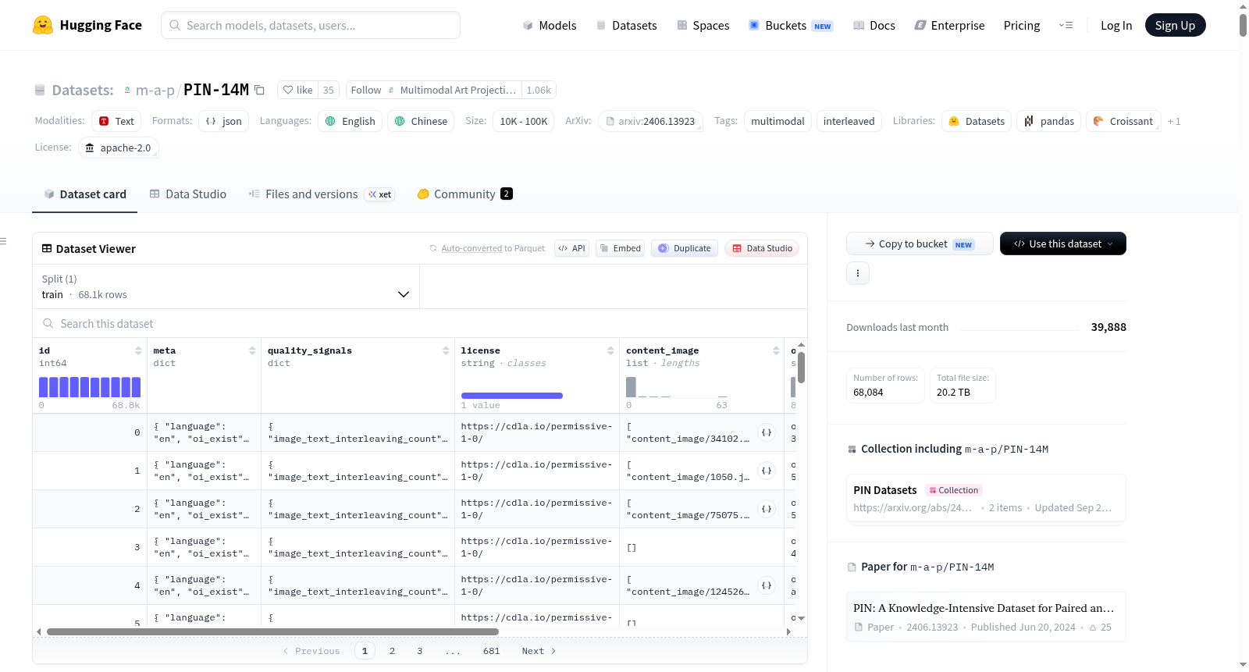Screen dimensions: 1249x672
Task: Expand the extra navigation menu
Action: (1066, 26)
